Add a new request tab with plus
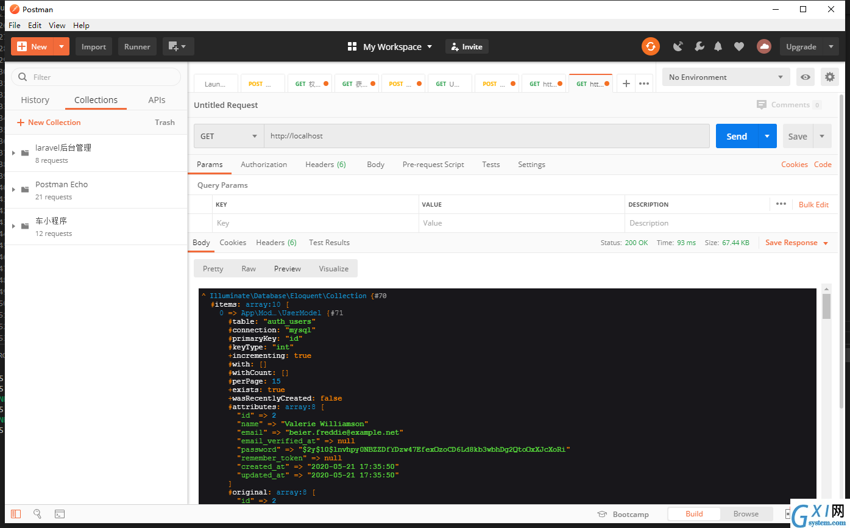Viewport: 850px width, 528px height. pos(626,84)
